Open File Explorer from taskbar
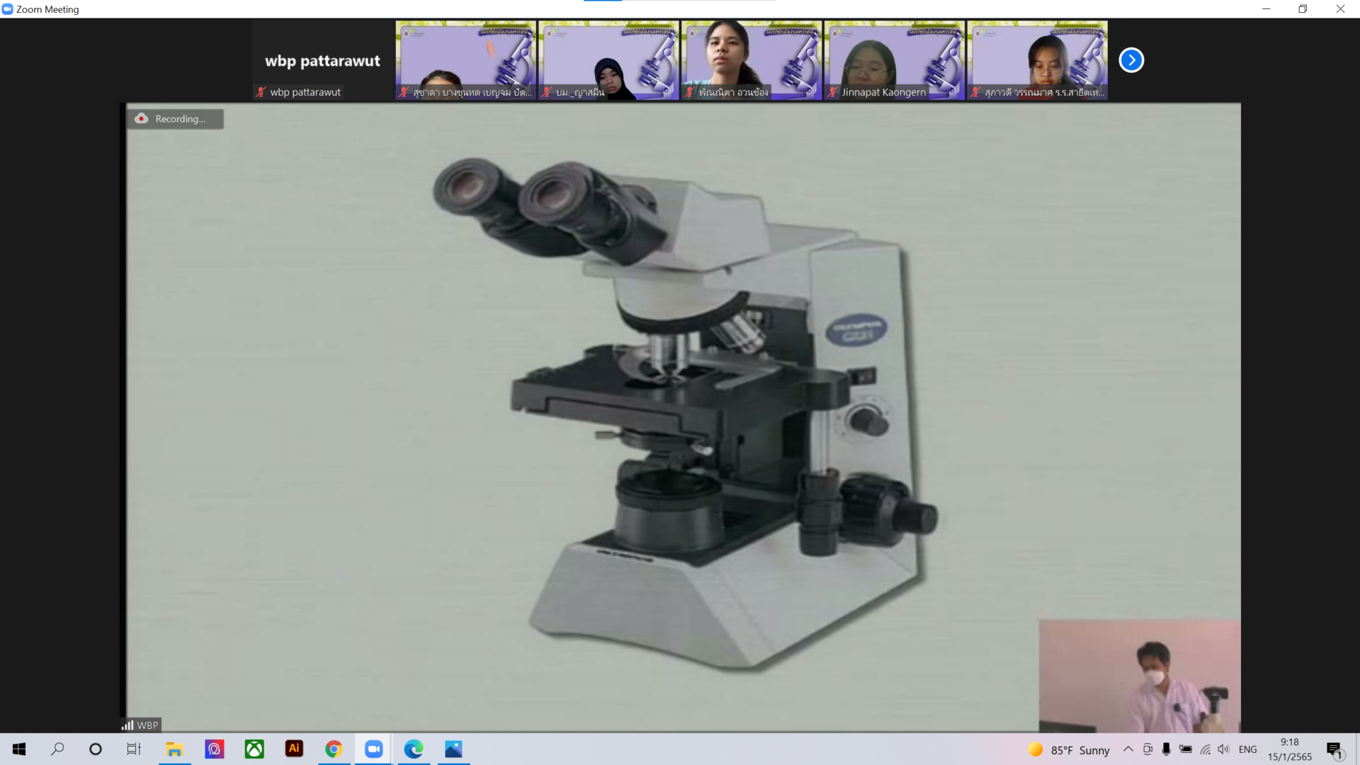 tap(174, 749)
